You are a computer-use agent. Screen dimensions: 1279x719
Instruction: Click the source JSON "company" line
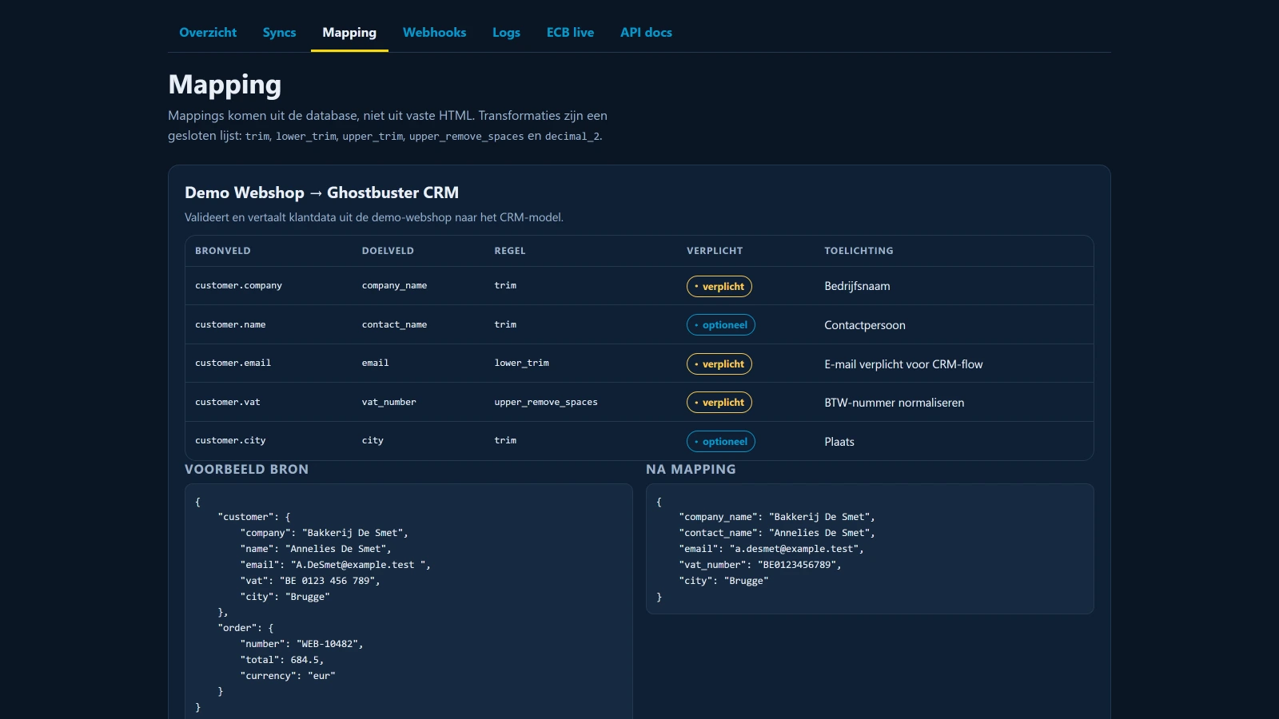coord(325,533)
